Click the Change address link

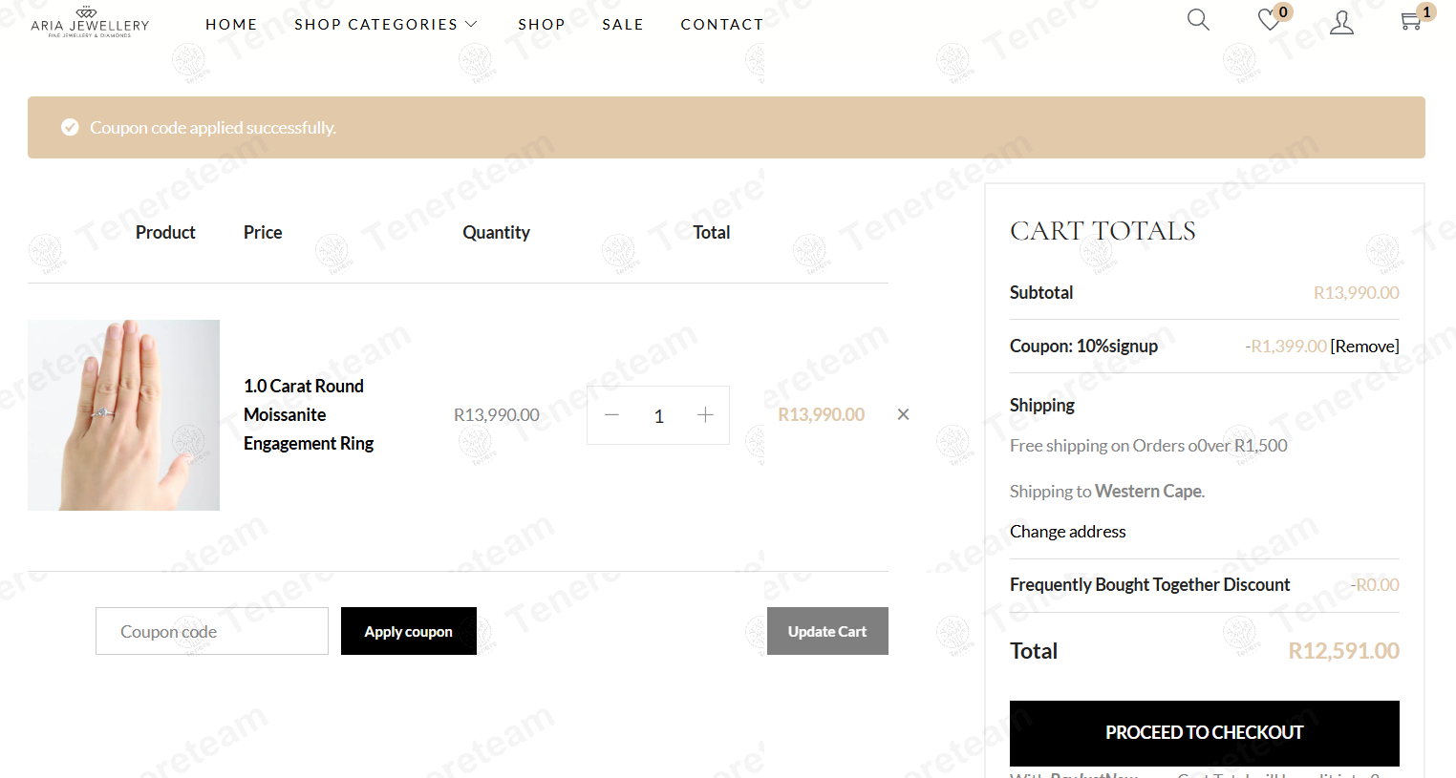click(1068, 532)
